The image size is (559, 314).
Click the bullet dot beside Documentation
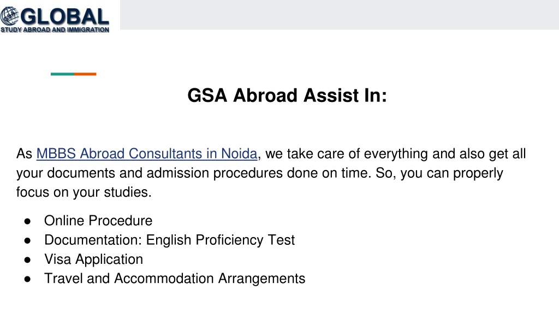[27, 241]
